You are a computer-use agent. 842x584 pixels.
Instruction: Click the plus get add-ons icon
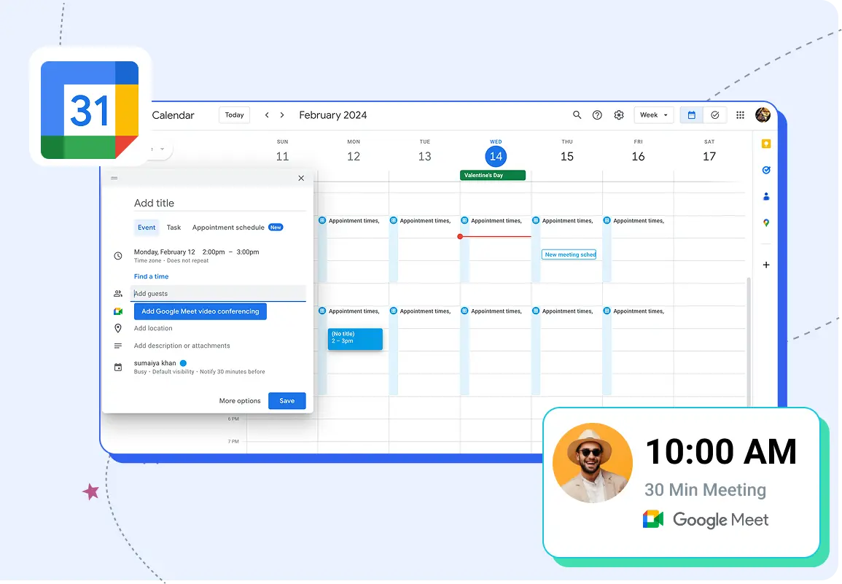point(766,265)
